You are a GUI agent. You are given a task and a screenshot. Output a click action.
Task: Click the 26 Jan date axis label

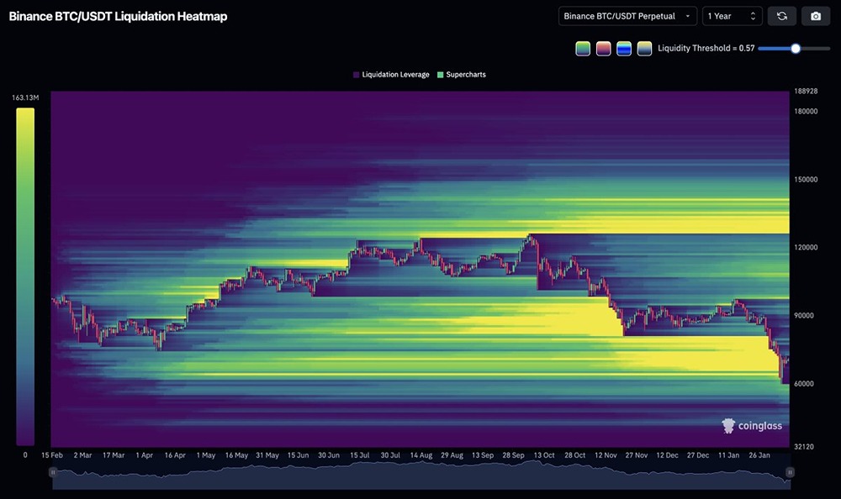(x=759, y=455)
